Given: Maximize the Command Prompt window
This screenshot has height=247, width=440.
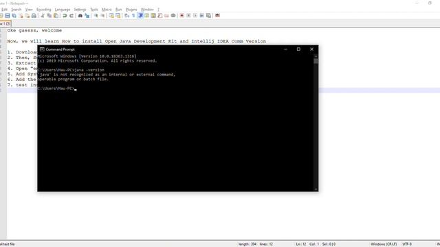Looking at the screenshot, I should pos(298,49).
